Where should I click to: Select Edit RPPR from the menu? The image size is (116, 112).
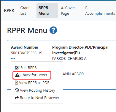pos(26,67)
